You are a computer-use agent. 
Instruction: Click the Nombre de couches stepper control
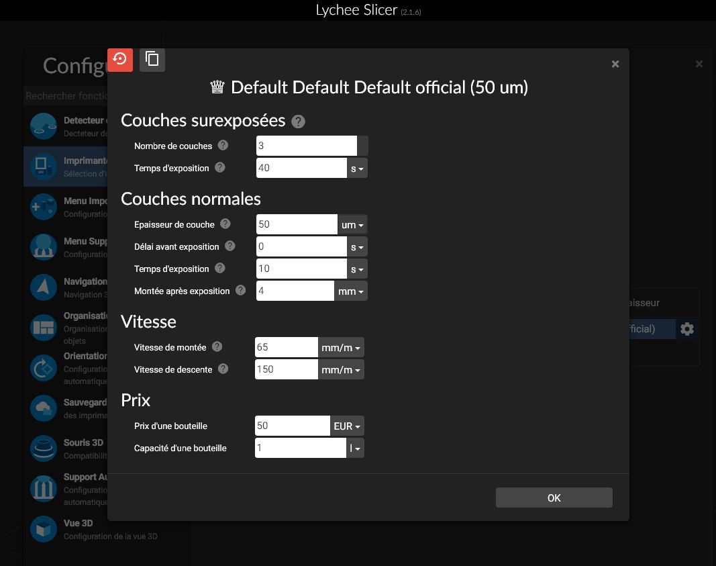(x=362, y=146)
